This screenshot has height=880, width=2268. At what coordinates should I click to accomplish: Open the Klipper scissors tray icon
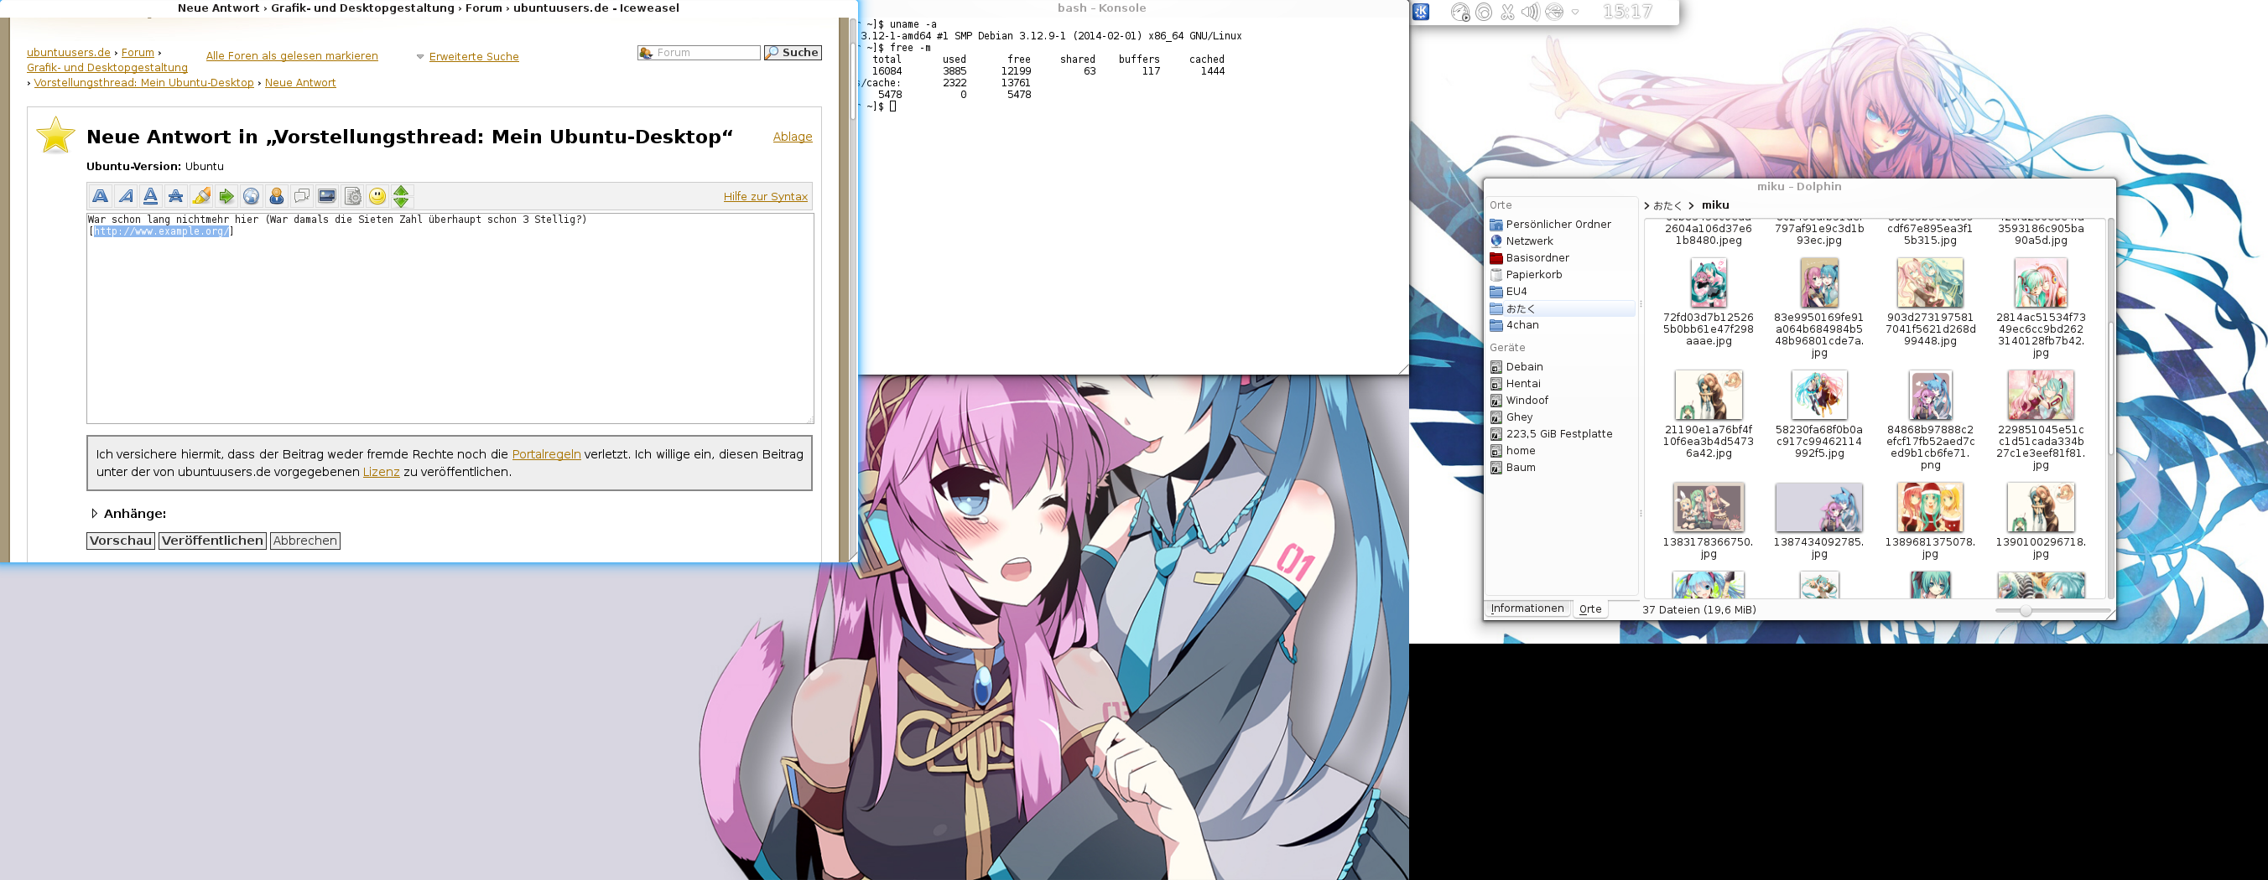tap(1507, 13)
